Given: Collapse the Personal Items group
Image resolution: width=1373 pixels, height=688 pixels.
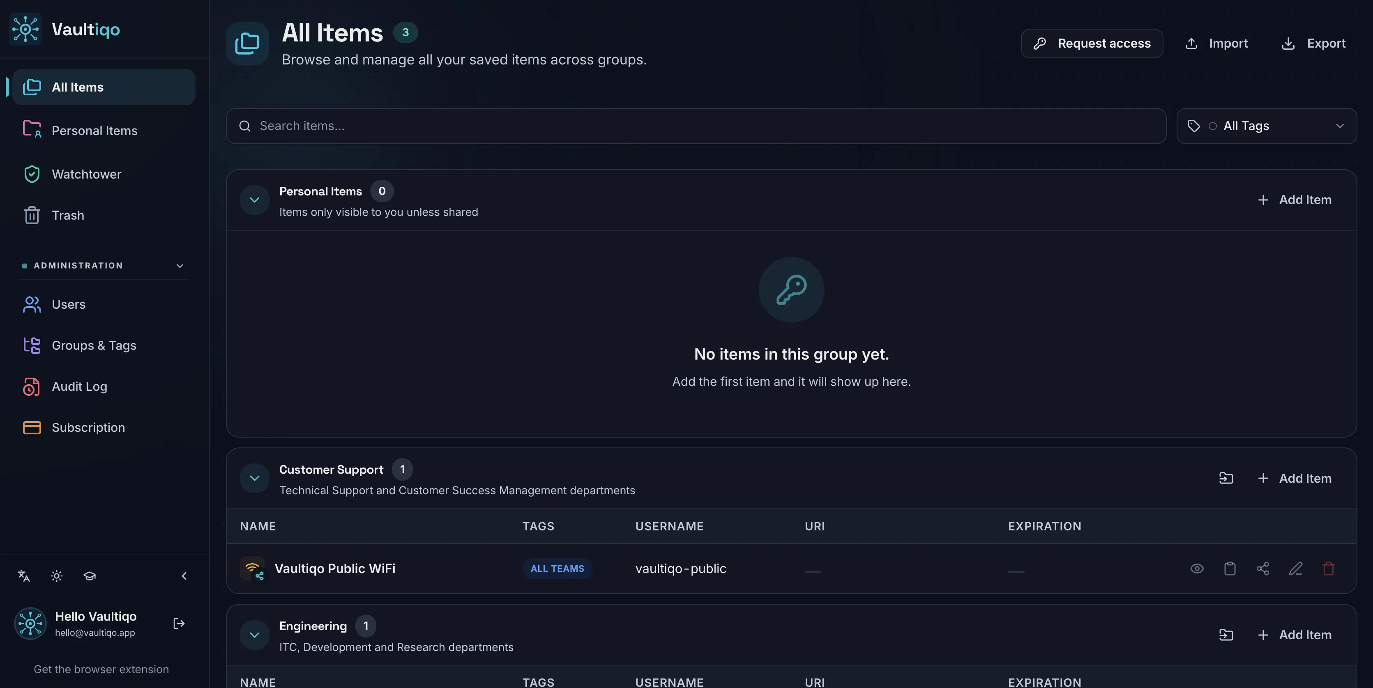Looking at the screenshot, I should point(254,200).
